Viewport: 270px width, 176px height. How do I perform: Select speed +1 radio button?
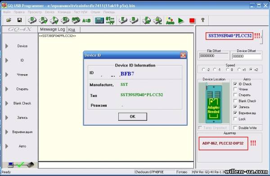click(x=239, y=70)
